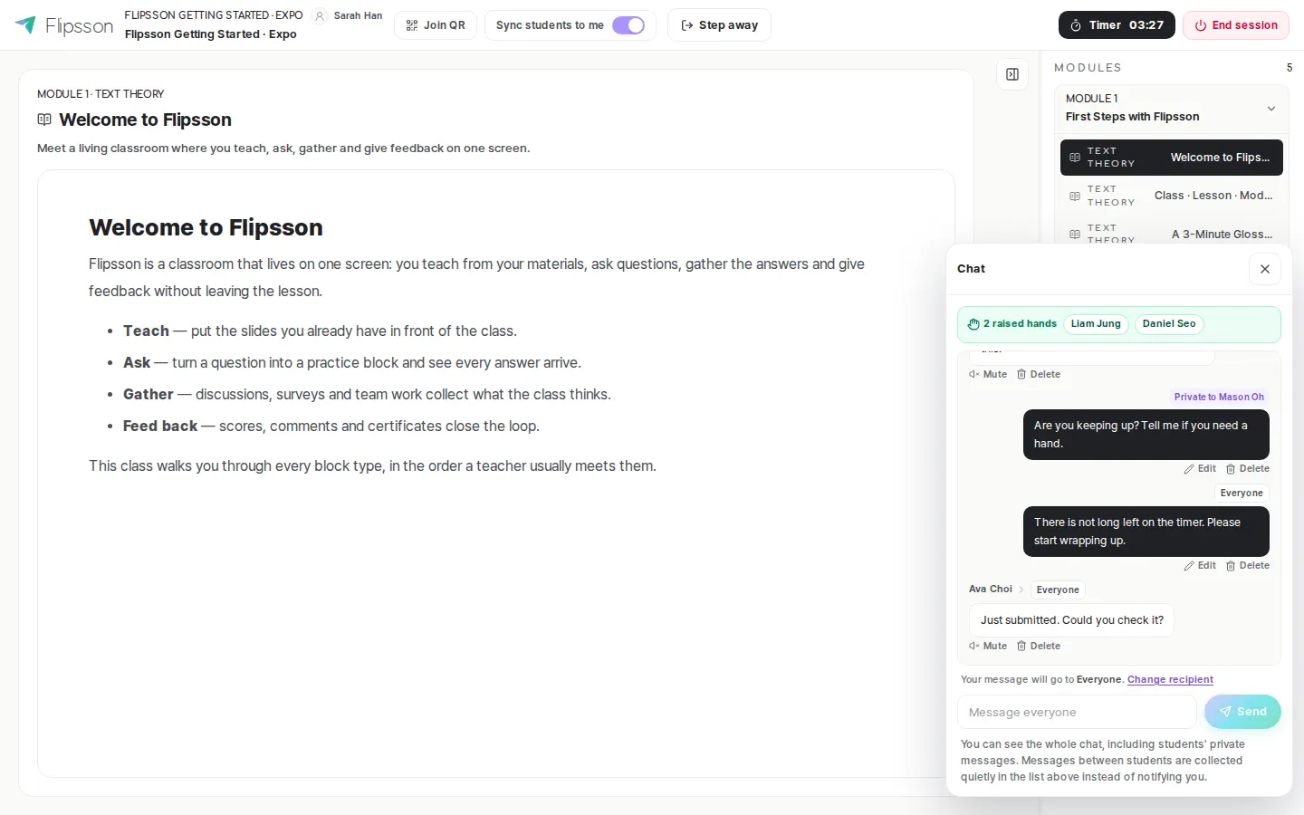
Task: Delete Ava Choi's 'Just submitted' message
Action: (x=1039, y=647)
